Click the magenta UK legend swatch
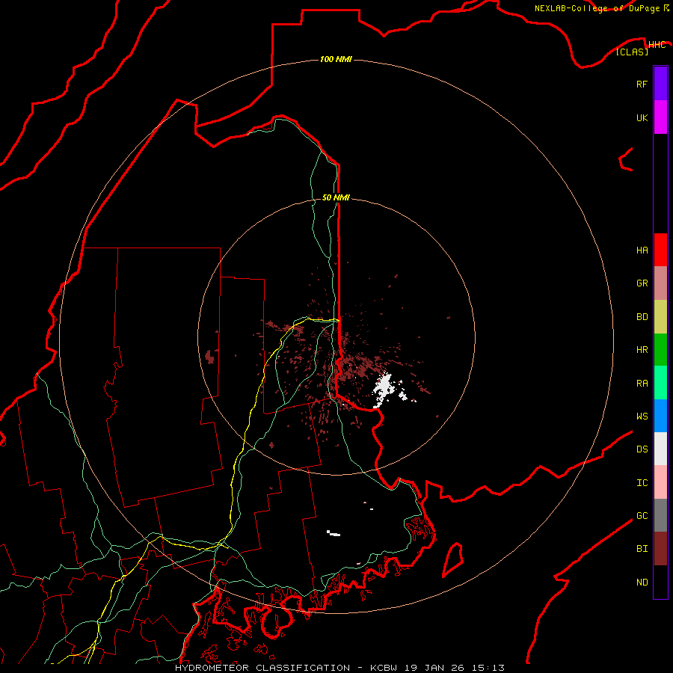This screenshot has width=673, height=673. coord(660,117)
